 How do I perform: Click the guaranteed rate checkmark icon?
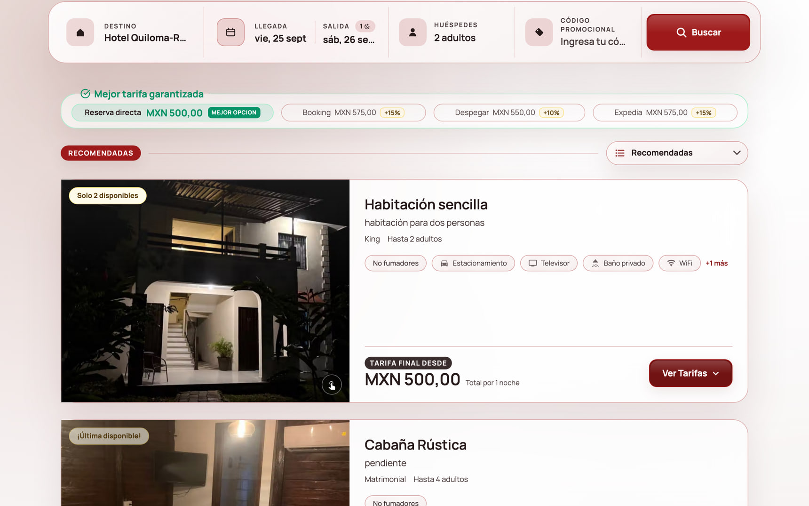85,94
